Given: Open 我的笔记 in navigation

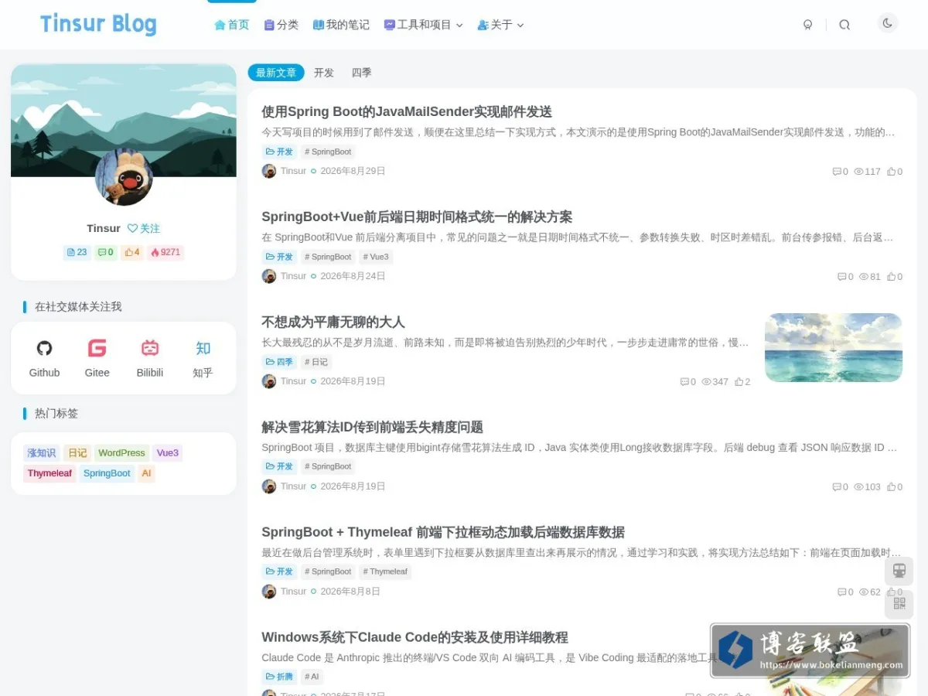Looking at the screenshot, I should (x=341, y=25).
